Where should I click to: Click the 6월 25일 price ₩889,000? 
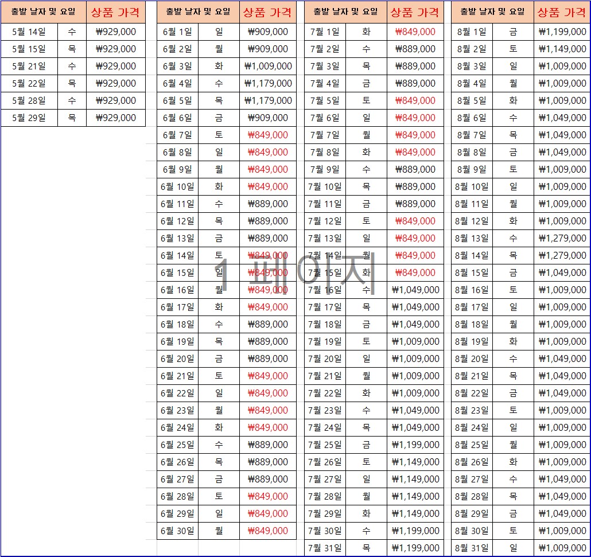click(x=268, y=445)
